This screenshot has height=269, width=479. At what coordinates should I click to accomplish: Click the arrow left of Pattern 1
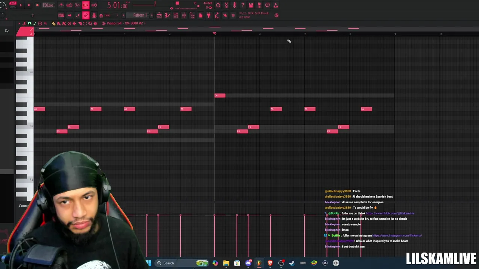[x=123, y=15]
